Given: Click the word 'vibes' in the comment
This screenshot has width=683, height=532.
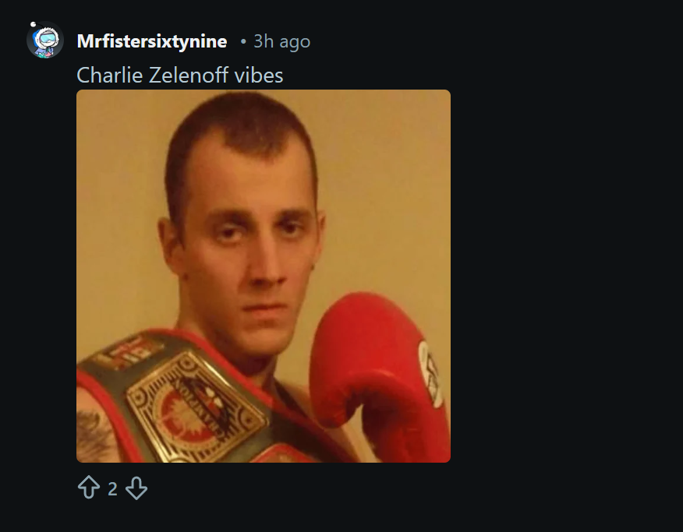Looking at the screenshot, I should (259, 75).
